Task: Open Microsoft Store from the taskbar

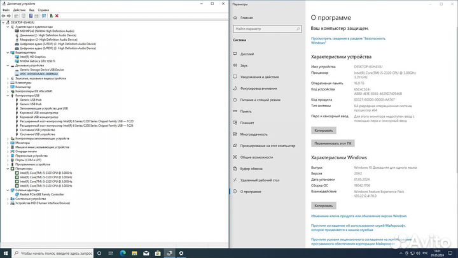Action: pos(158,254)
